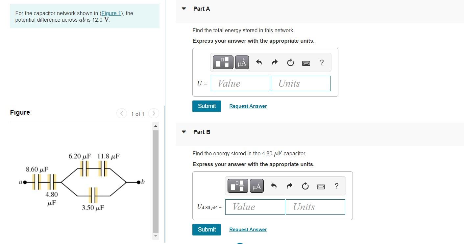Open the μÅ units palette in Part A

click(x=242, y=62)
